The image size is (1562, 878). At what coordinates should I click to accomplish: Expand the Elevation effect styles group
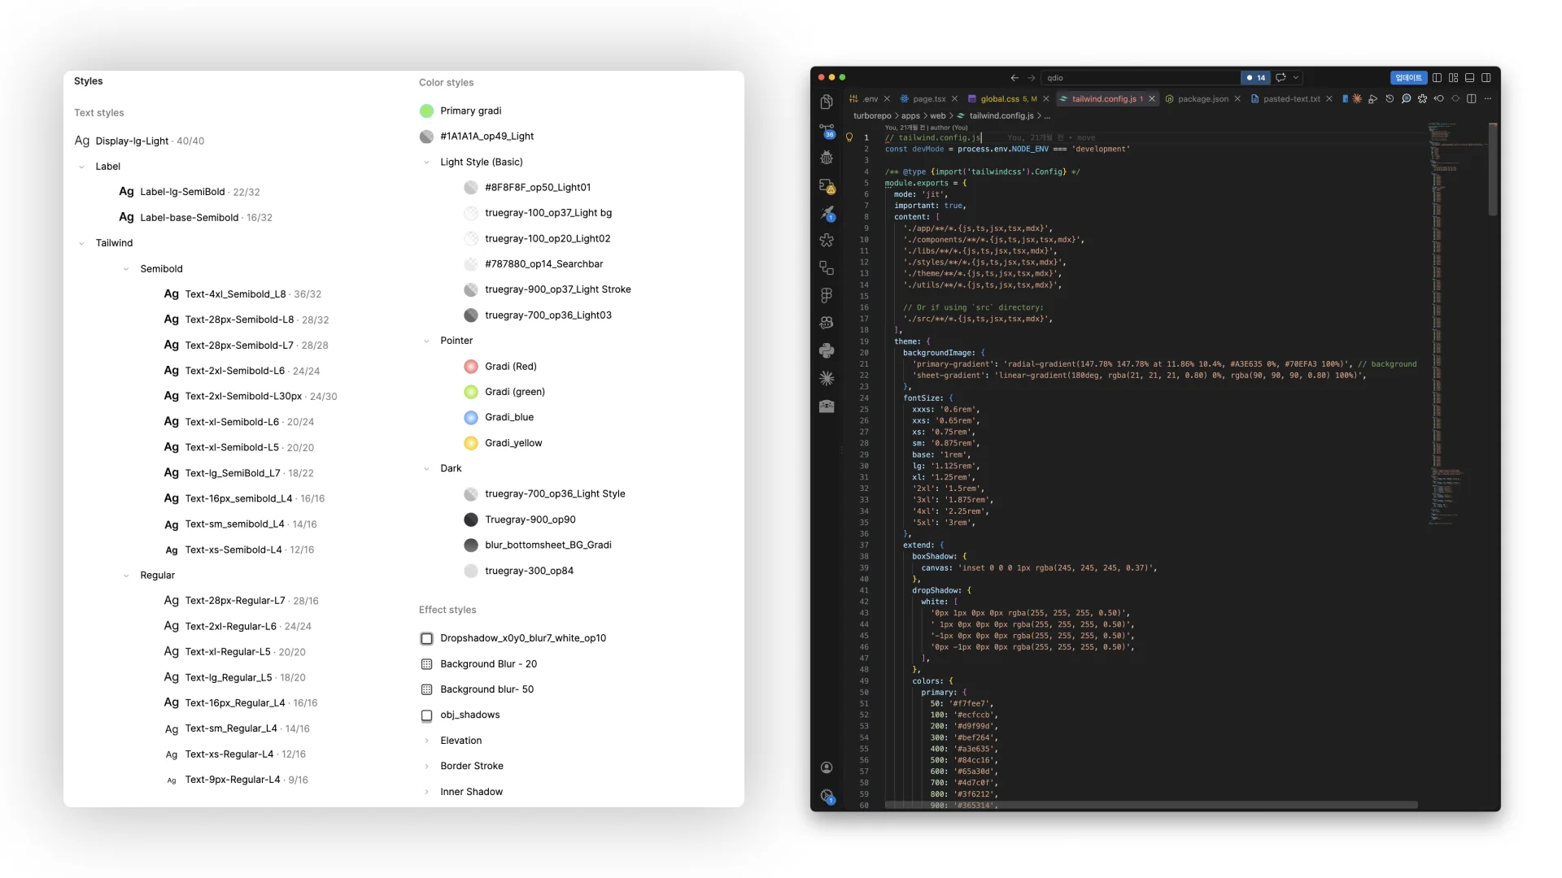click(426, 741)
